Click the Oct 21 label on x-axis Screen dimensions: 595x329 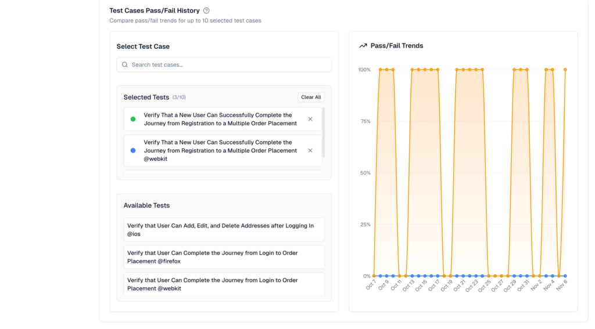(458, 285)
